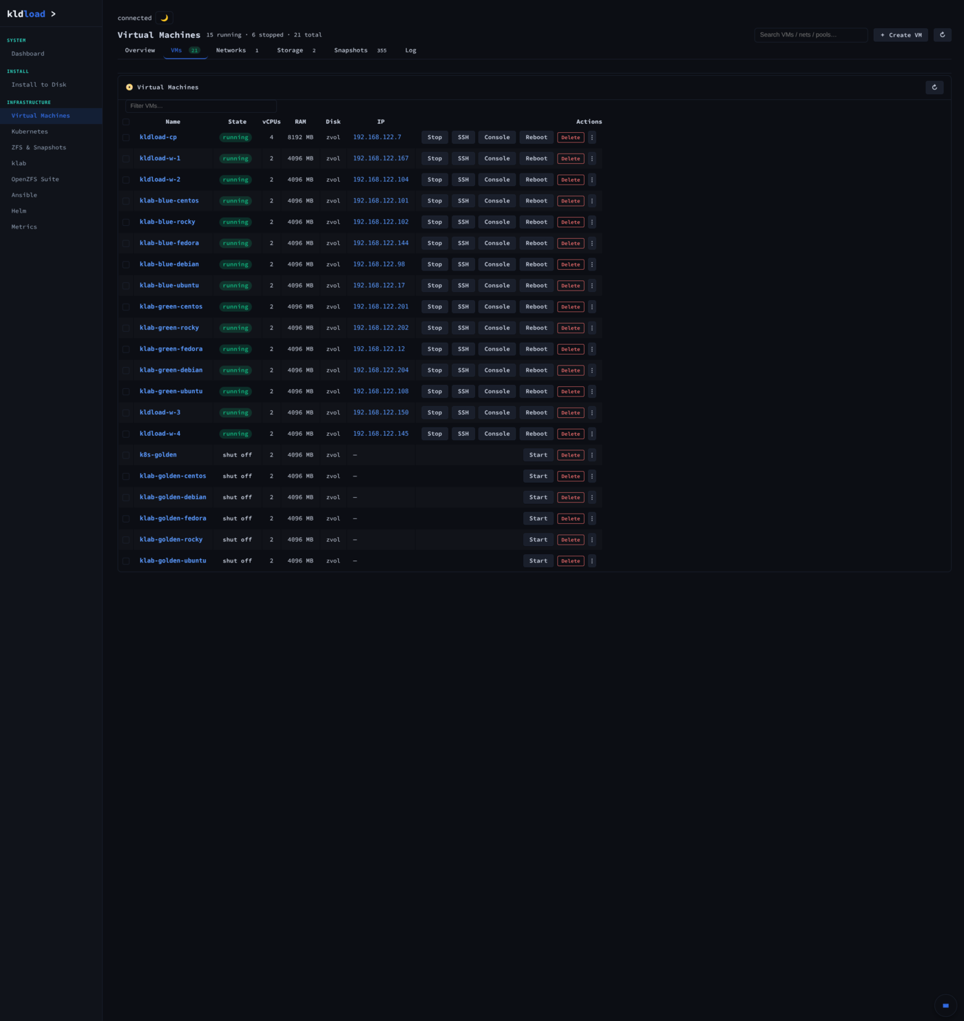964x1021 pixels.
Task: Open more actions menu for klab-green-centos
Action: (591, 307)
